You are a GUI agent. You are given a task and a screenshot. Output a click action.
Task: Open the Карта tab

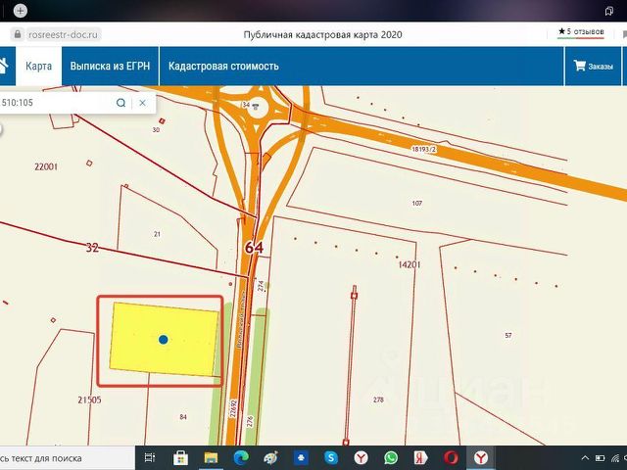[x=38, y=66]
